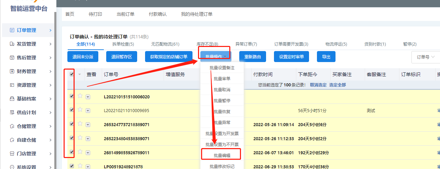Click 取消选定 link
440x169 pixels.
pyautogui.click(x=318, y=85)
